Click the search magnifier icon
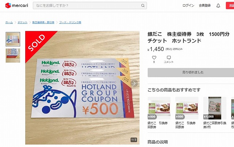This screenshot has width=234, height=147. click(x=143, y=5)
